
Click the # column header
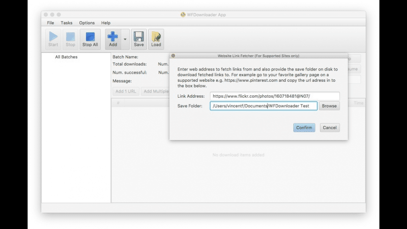118,103
